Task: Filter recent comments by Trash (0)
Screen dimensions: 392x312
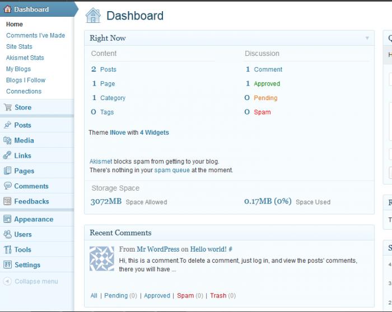Action: [223, 296]
